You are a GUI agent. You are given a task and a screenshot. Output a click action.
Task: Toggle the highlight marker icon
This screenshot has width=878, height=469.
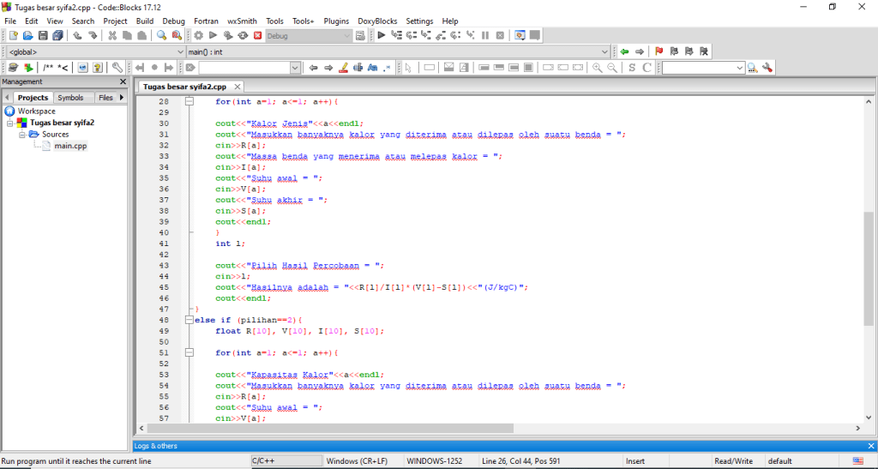click(x=343, y=67)
